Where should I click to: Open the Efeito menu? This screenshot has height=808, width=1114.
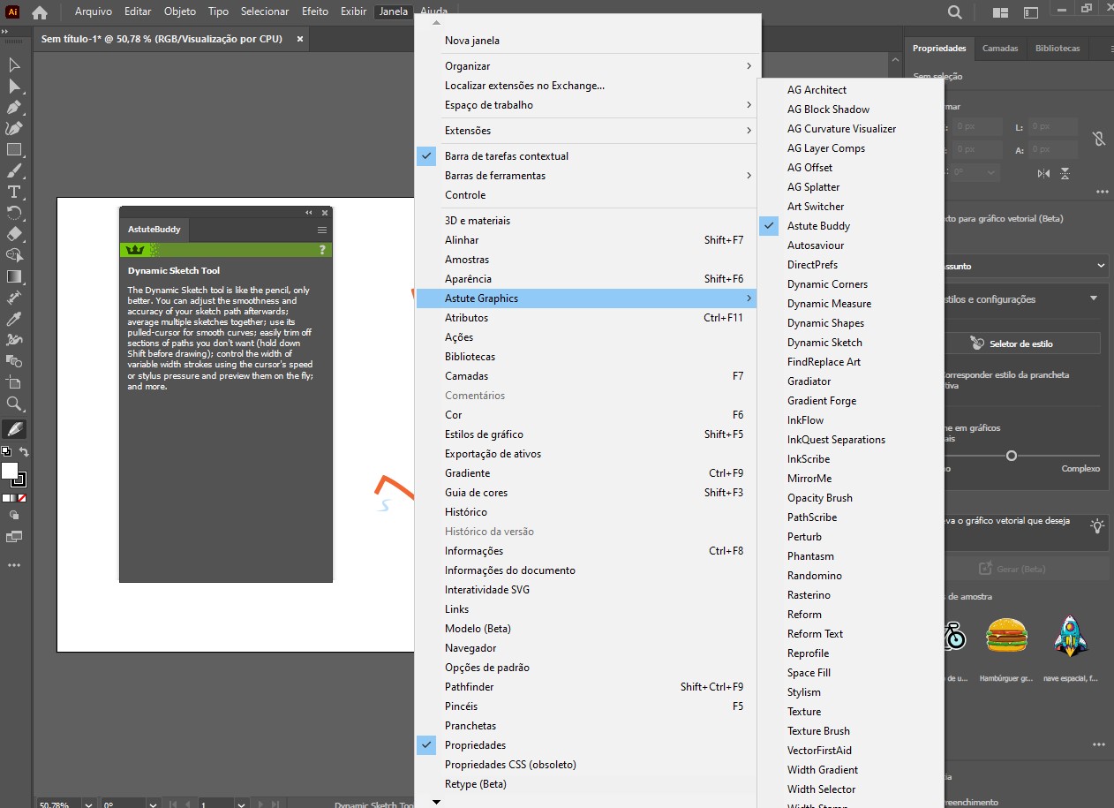314,11
